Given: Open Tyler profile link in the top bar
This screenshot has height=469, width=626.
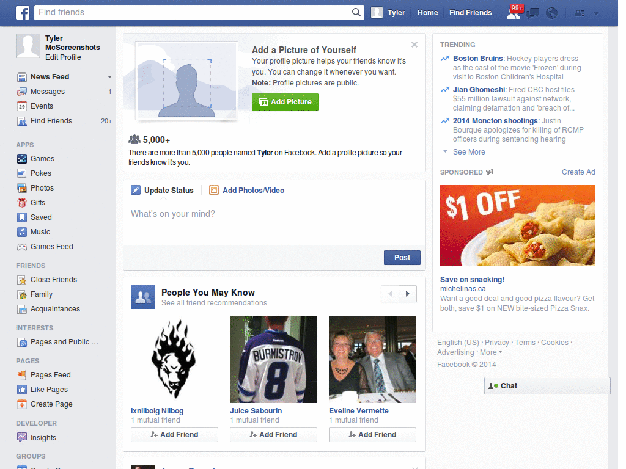Looking at the screenshot, I should (396, 13).
